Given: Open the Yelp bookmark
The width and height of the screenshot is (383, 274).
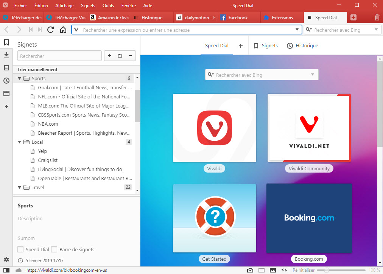Looking at the screenshot, I should [42, 151].
